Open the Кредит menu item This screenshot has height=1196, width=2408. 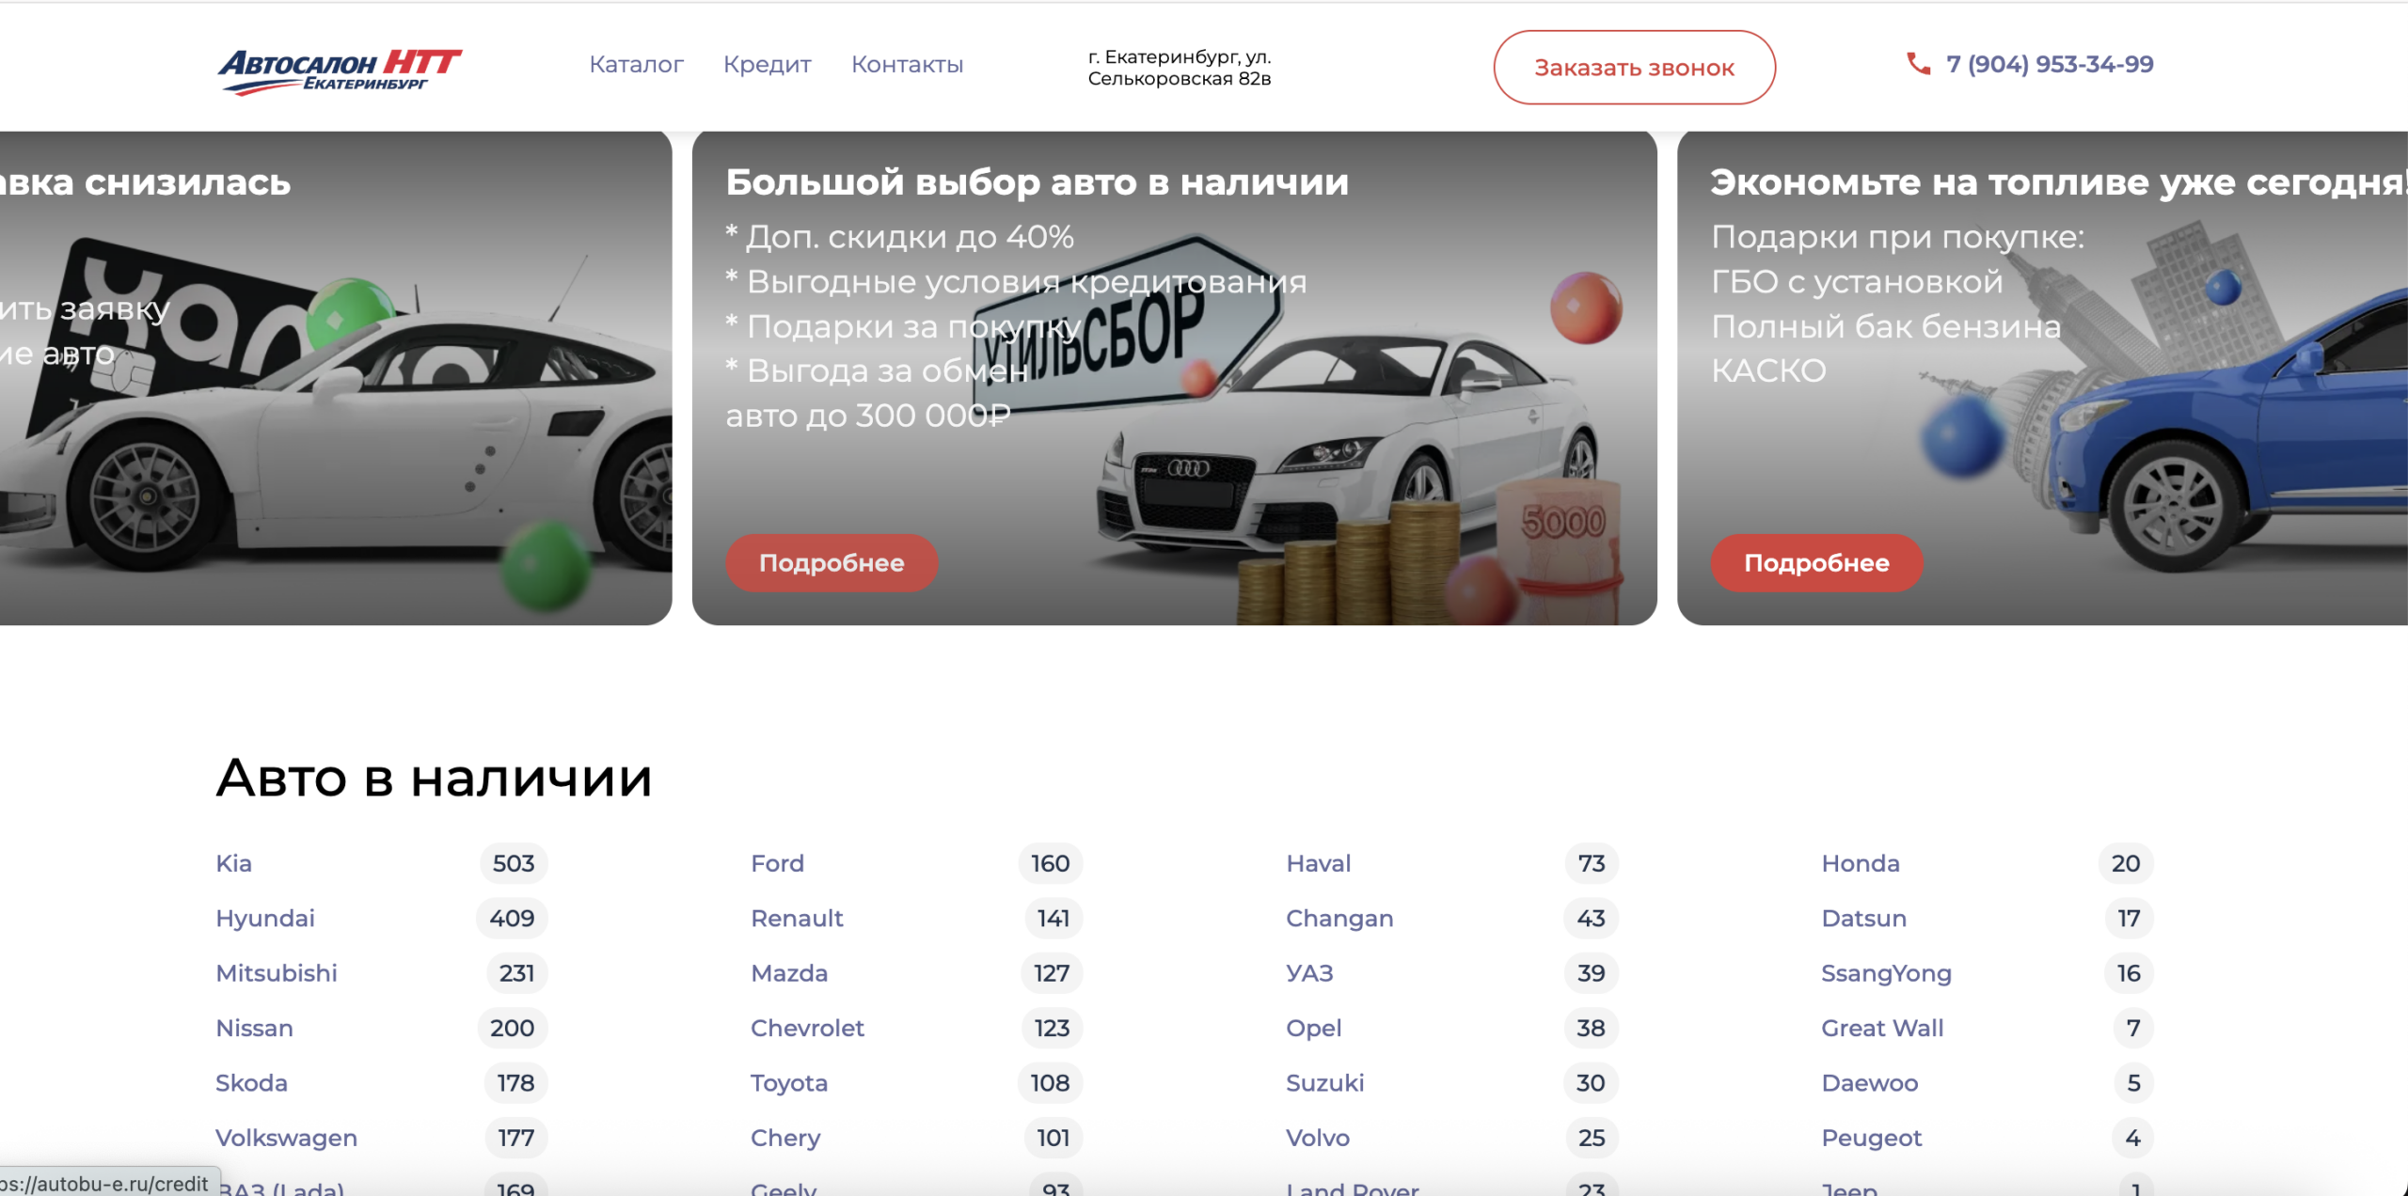point(768,64)
